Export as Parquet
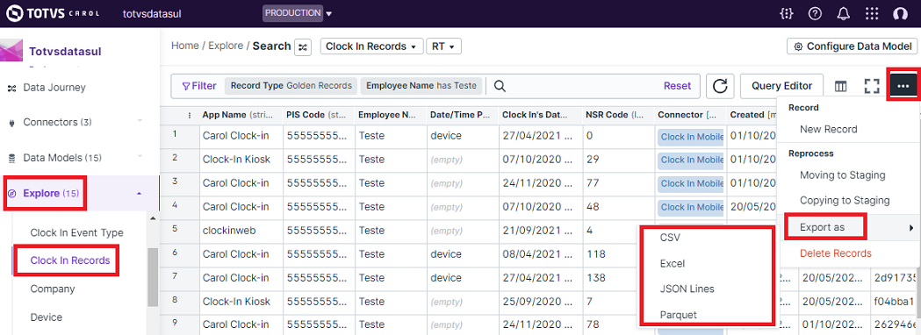 (679, 315)
